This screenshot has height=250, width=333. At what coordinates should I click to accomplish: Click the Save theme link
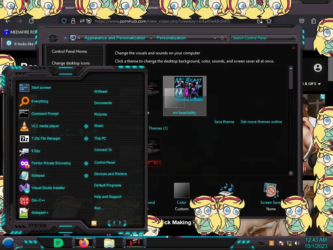click(224, 122)
